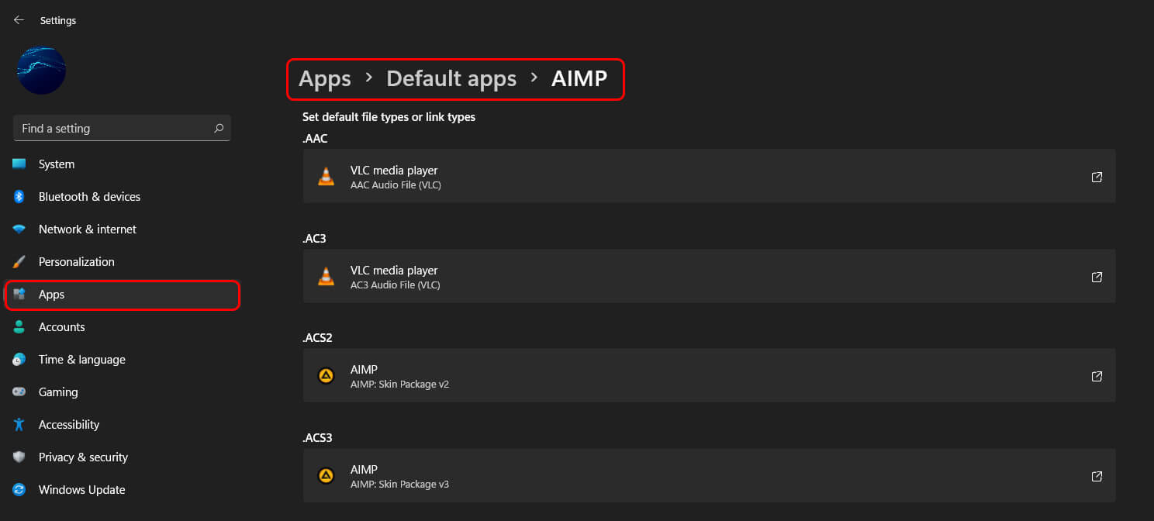Click the .ACS2 file type label
The height and width of the screenshot is (521, 1154).
(317, 338)
